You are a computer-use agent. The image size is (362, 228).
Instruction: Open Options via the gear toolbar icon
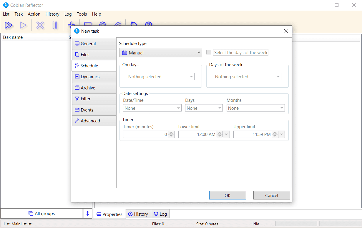tap(102, 24)
